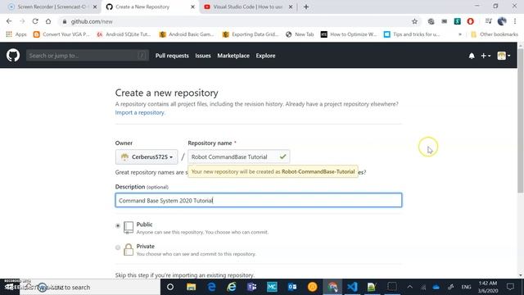
Task: Open the OneDrive tray icon
Action: click(436, 287)
